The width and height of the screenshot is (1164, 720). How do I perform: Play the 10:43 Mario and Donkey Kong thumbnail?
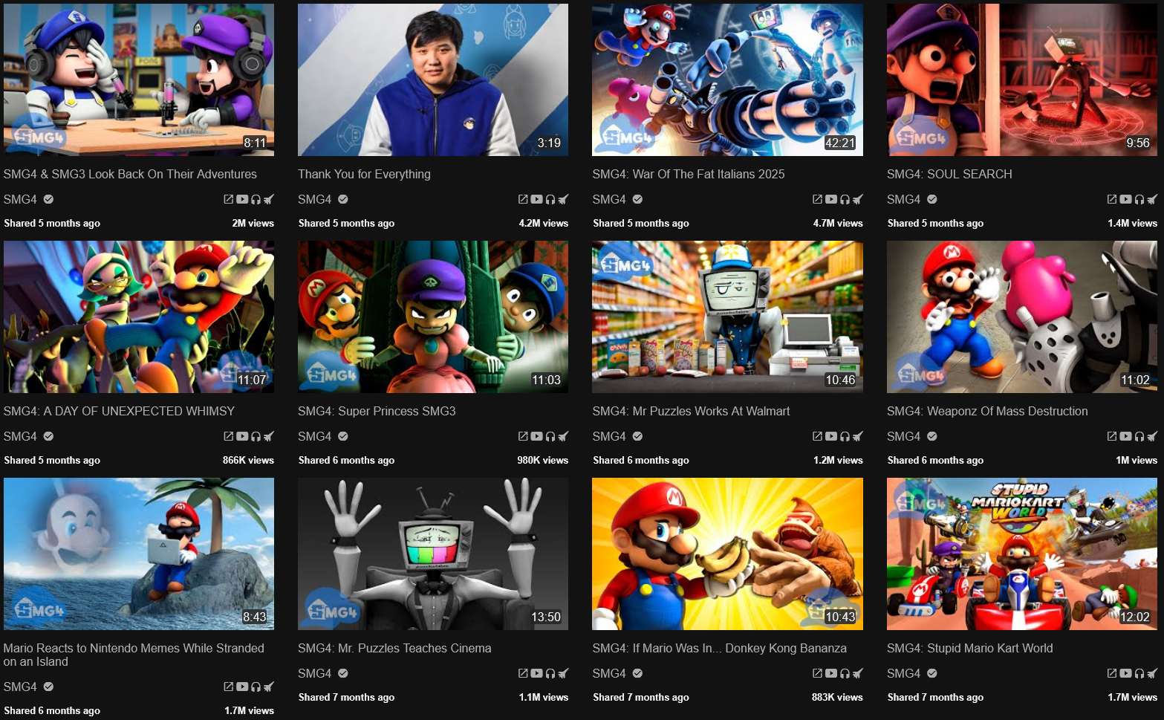coord(727,554)
